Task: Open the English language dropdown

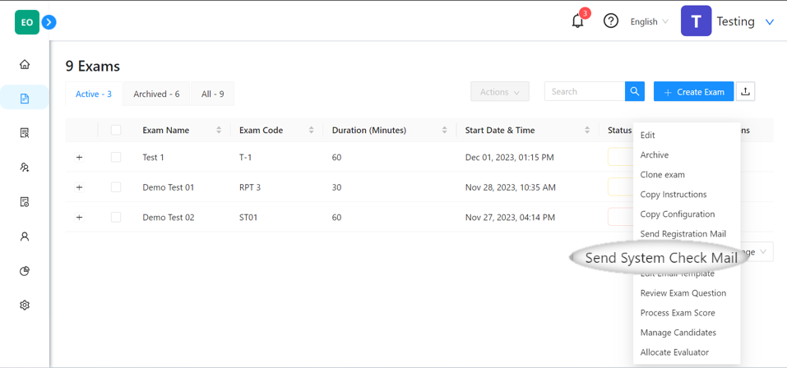Action: [650, 21]
